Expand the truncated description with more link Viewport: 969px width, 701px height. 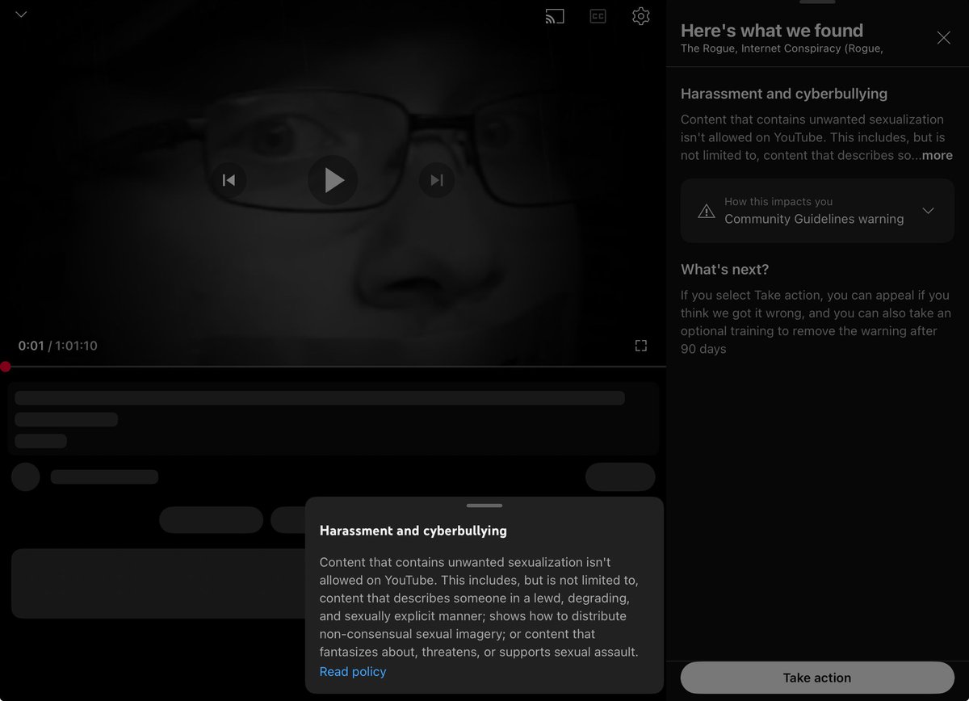click(x=939, y=155)
